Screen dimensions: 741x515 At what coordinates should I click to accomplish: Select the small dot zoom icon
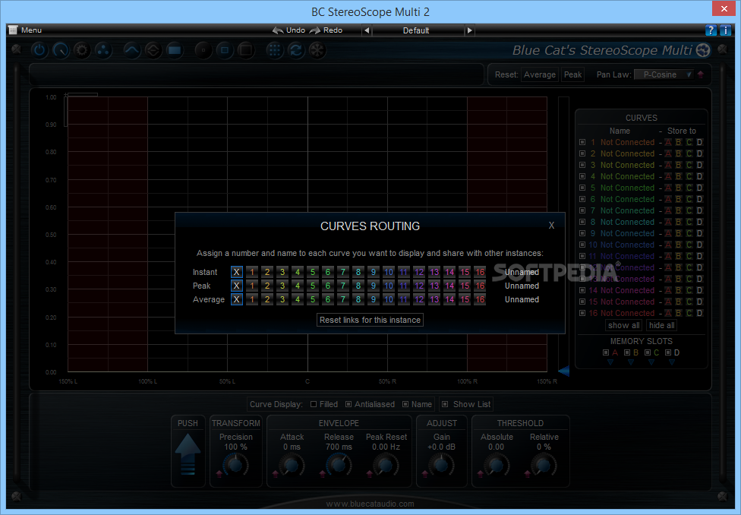(203, 50)
